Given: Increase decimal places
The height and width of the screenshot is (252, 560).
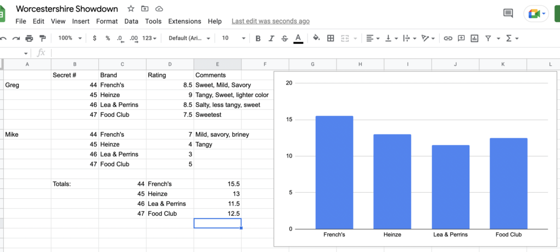Looking at the screenshot, I should tap(134, 38).
